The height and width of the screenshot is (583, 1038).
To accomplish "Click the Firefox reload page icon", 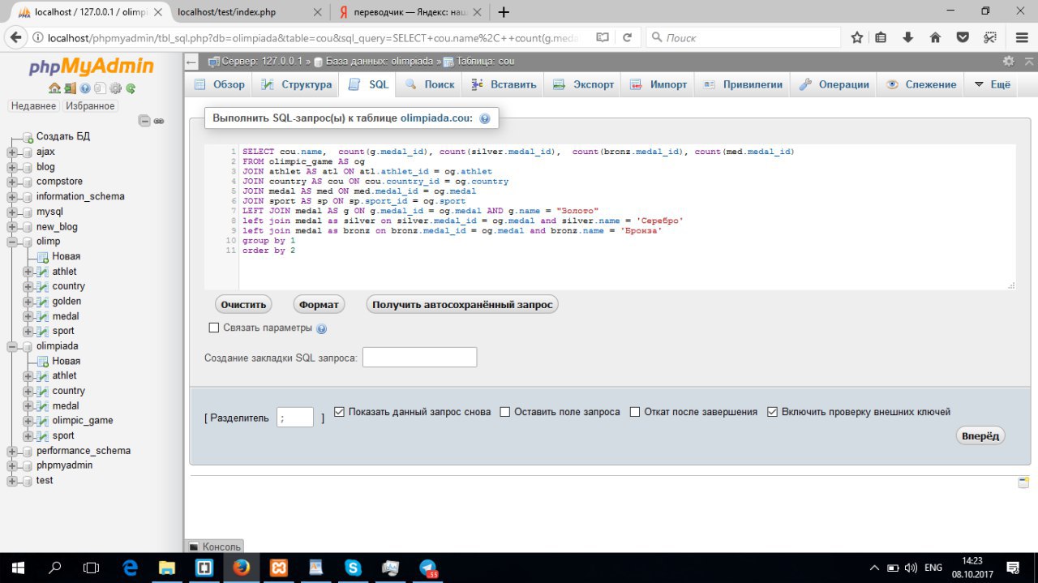I will (x=627, y=37).
